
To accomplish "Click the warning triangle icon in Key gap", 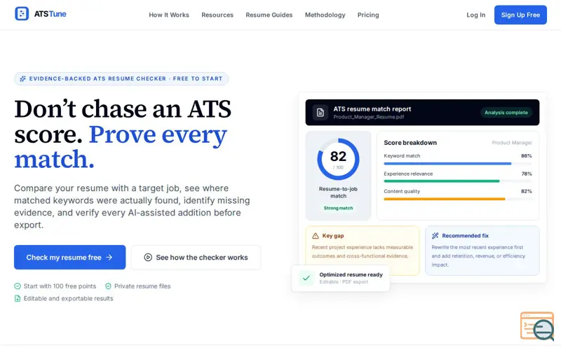I will click(x=315, y=236).
